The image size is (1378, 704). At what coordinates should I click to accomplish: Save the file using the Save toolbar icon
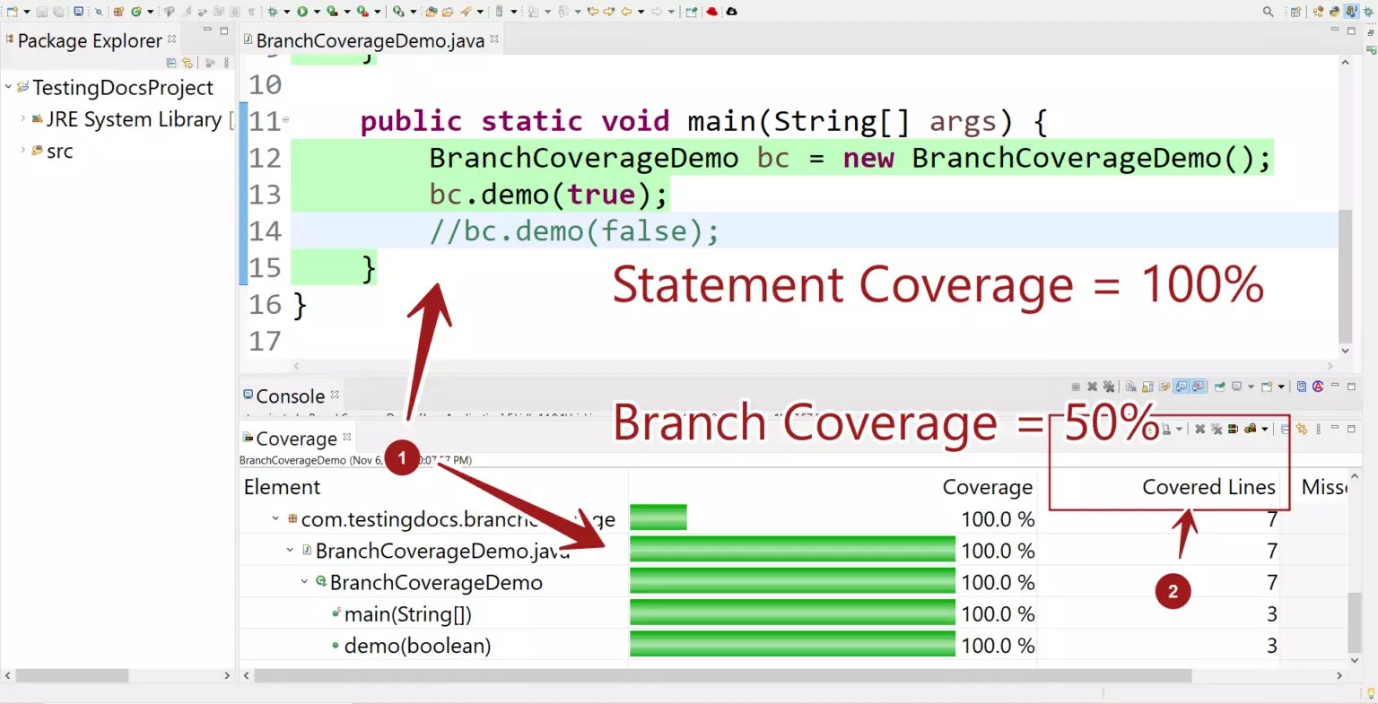coord(42,12)
